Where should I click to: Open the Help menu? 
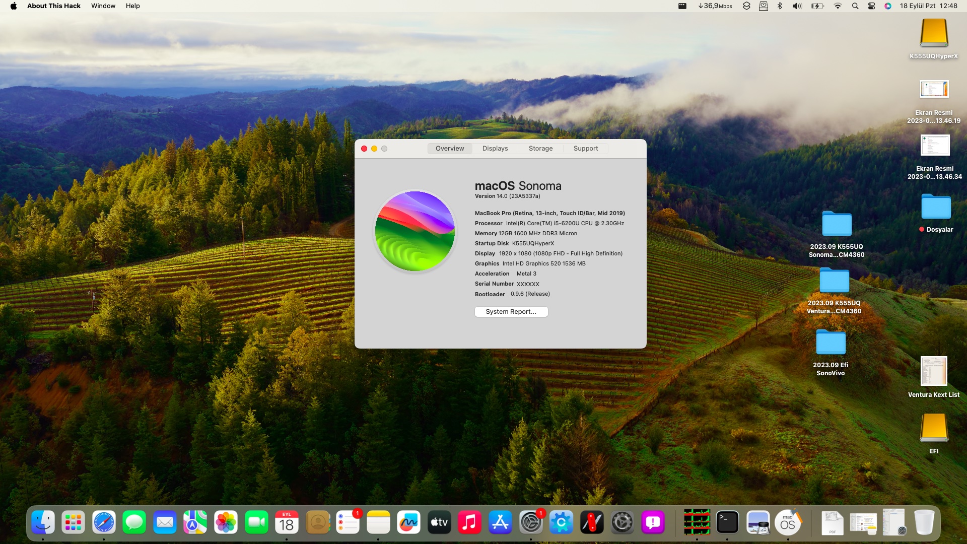click(132, 6)
